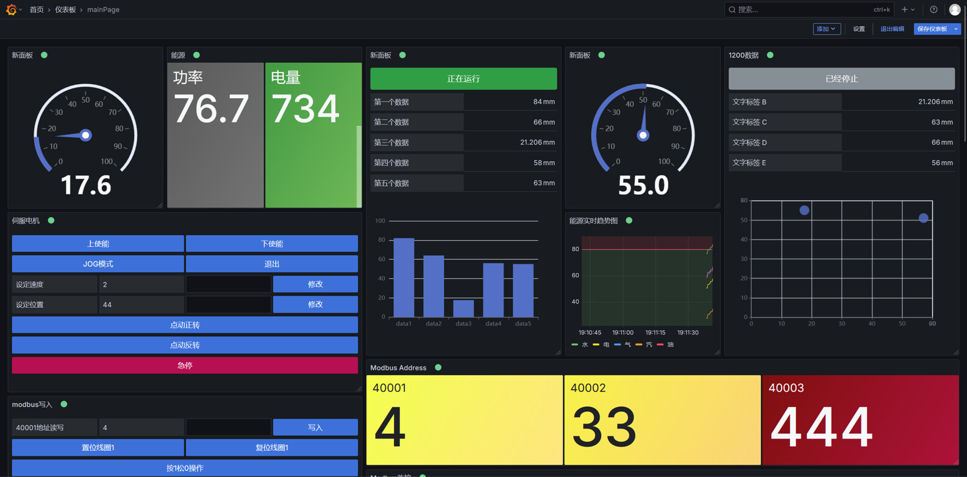Image resolution: width=967 pixels, height=477 pixels.
Task: Click the yellow 40001 stat card
Action: (464, 420)
